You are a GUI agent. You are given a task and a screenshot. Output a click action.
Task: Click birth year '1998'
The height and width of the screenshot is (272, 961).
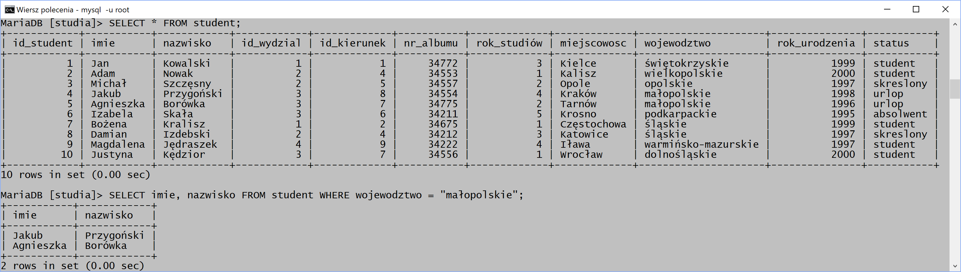pyautogui.click(x=843, y=94)
